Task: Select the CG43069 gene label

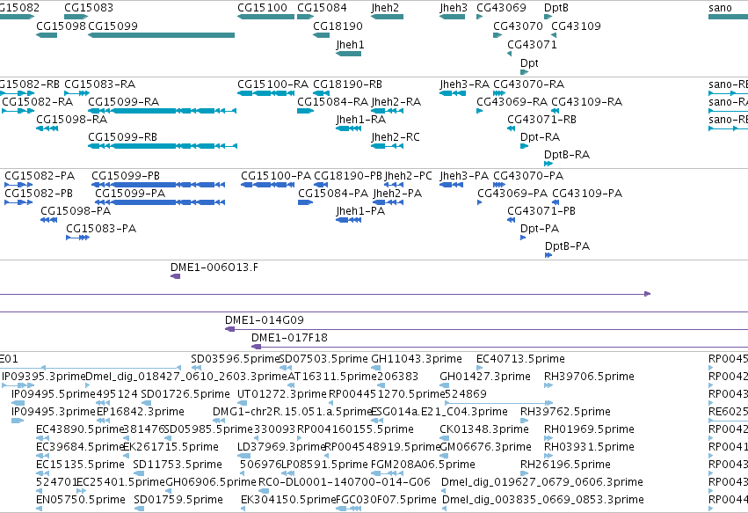Action: click(x=501, y=8)
